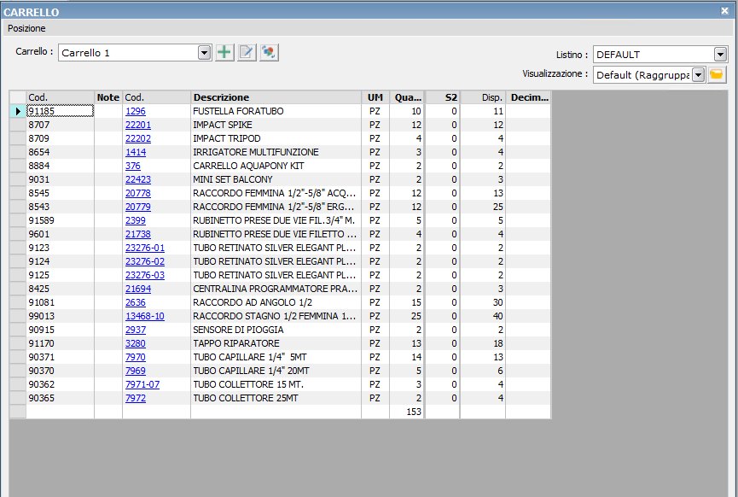Open product link 23276-02
This screenshot has height=497, width=738.
click(145, 261)
